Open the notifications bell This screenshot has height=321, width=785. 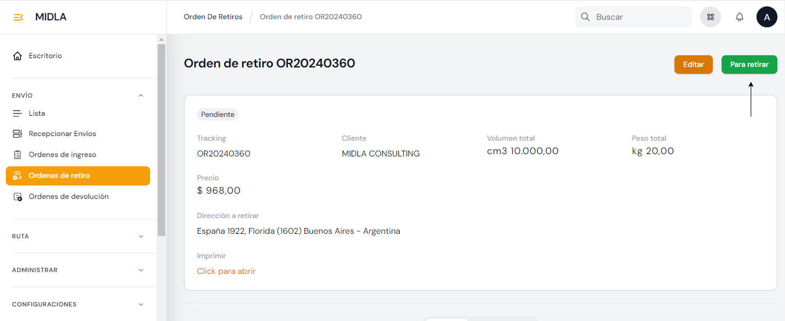point(740,17)
